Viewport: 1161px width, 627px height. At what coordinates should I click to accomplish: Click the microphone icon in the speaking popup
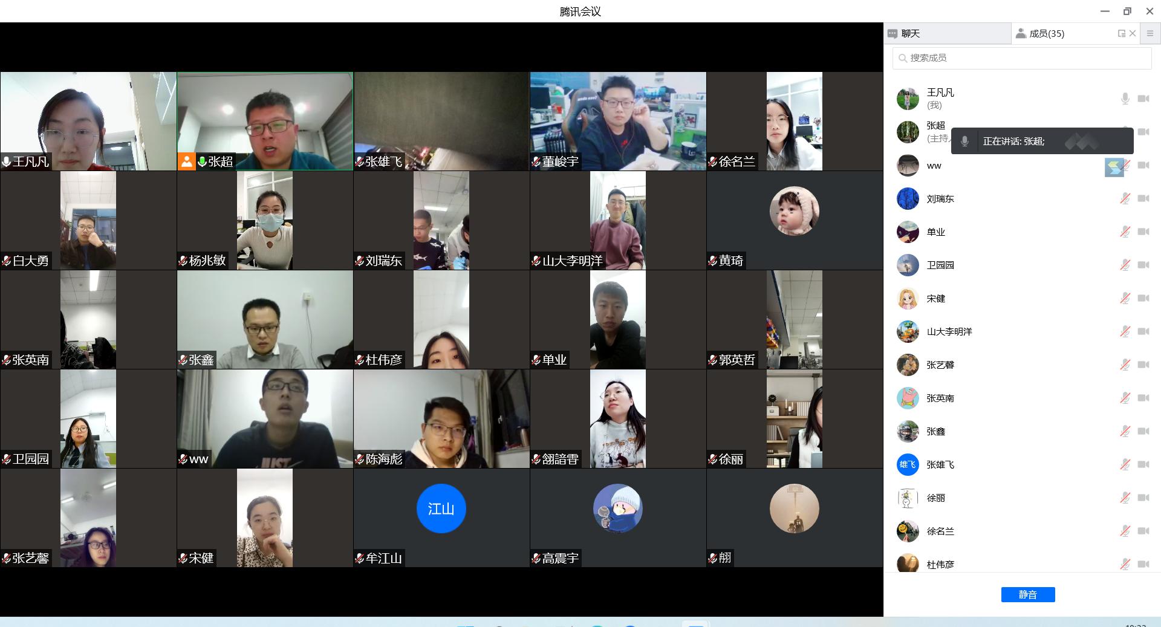[964, 141]
